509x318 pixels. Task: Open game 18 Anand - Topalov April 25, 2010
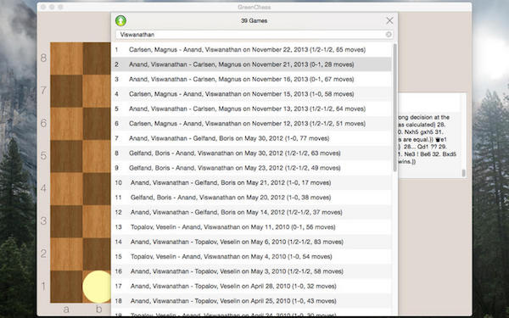point(251,301)
